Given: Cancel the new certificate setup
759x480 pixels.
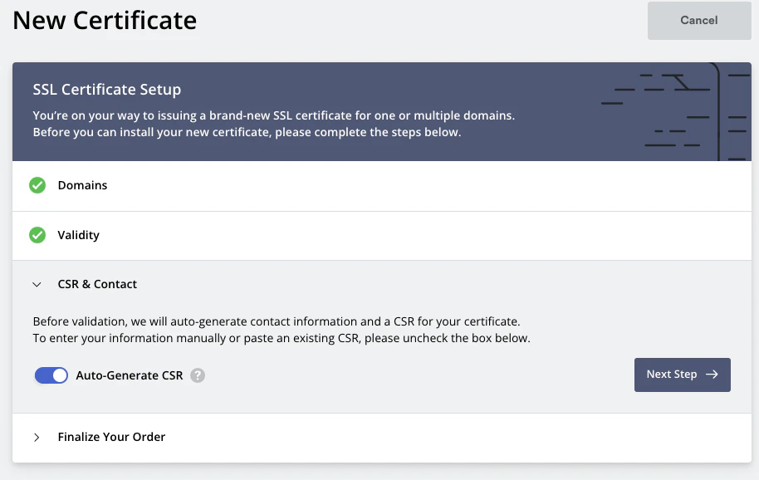Looking at the screenshot, I should 698,21.
